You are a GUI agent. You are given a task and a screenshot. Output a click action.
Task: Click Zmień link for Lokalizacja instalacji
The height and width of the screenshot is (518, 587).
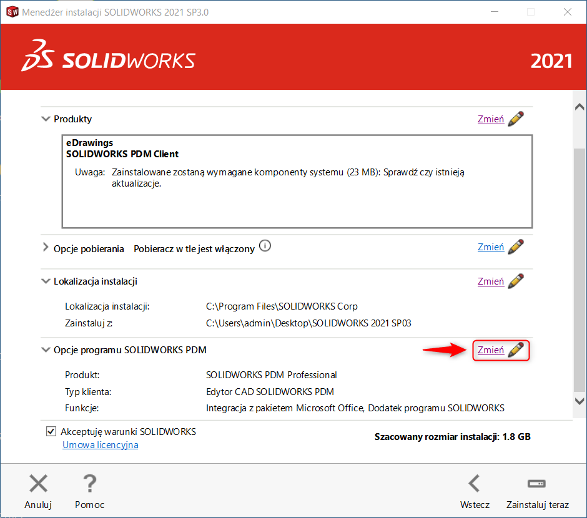(x=490, y=281)
